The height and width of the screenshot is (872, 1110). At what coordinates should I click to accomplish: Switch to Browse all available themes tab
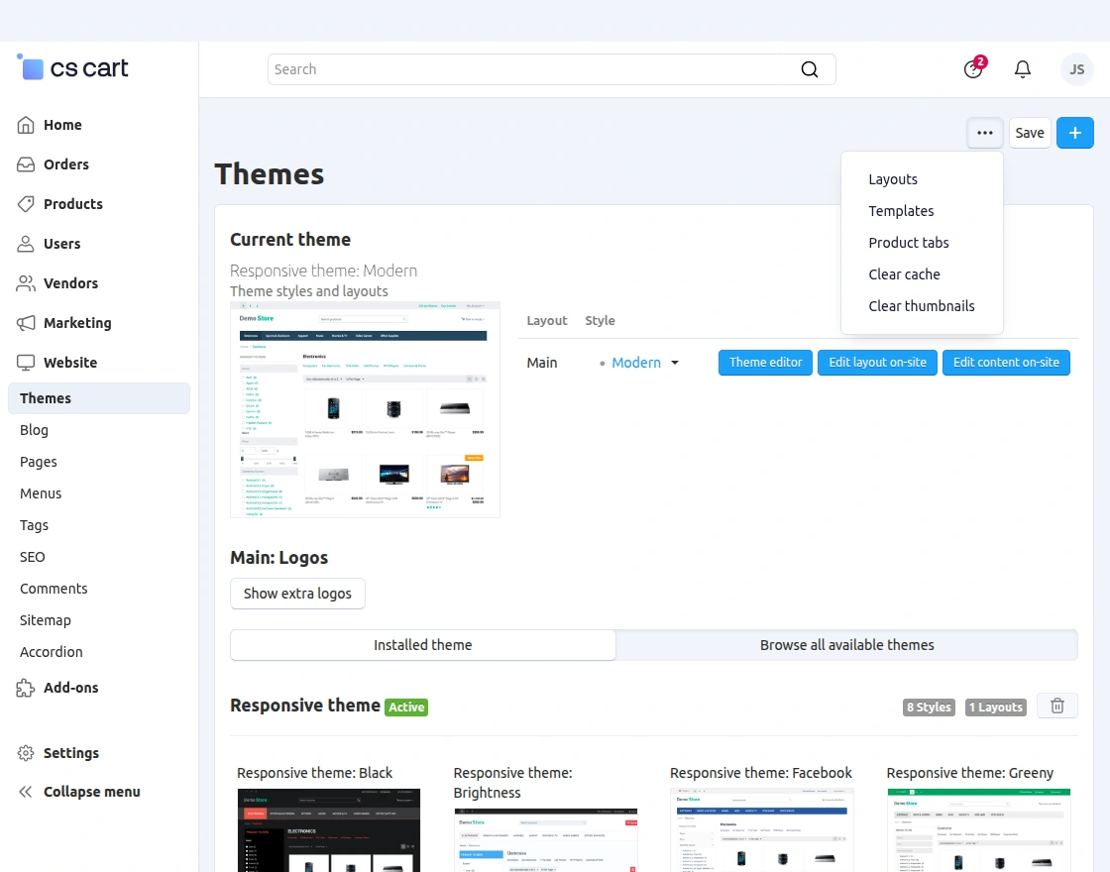846,645
